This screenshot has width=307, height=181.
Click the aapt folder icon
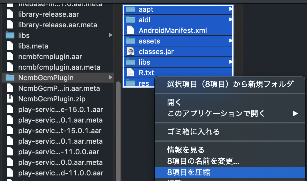131,9
